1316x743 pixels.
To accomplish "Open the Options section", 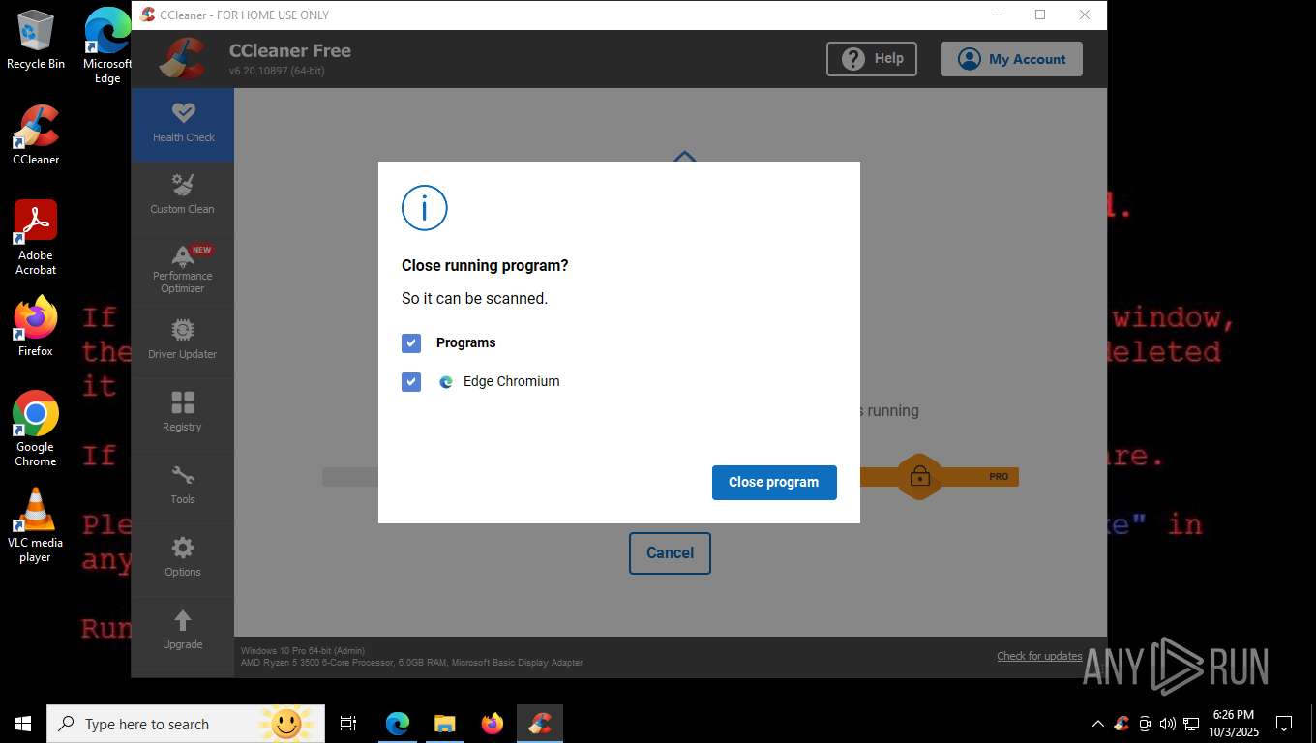I will pyautogui.click(x=183, y=559).
